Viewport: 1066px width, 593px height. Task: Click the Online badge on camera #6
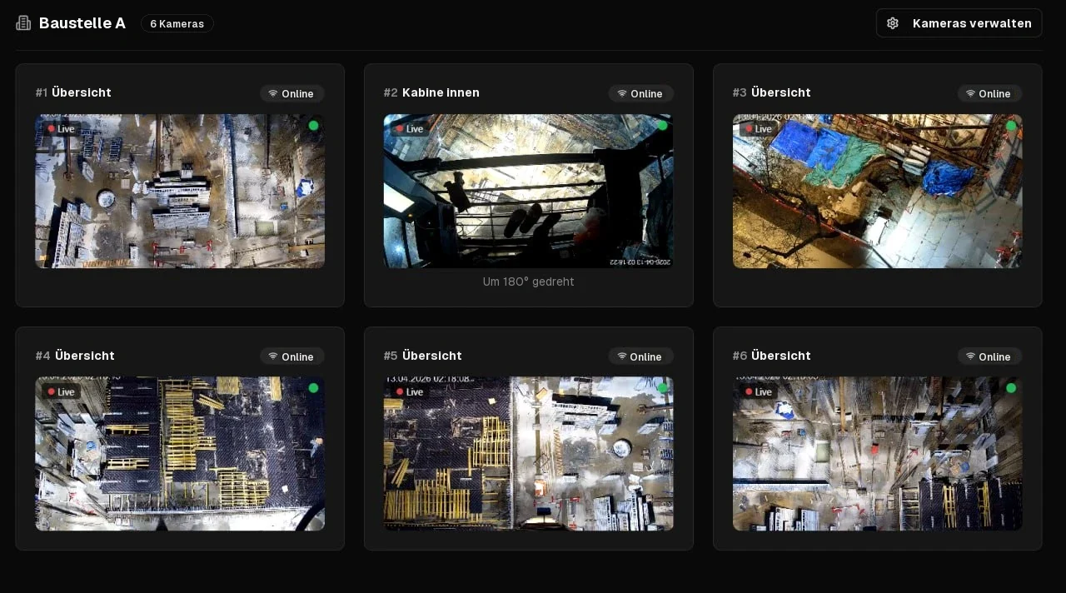click(989, 356)
